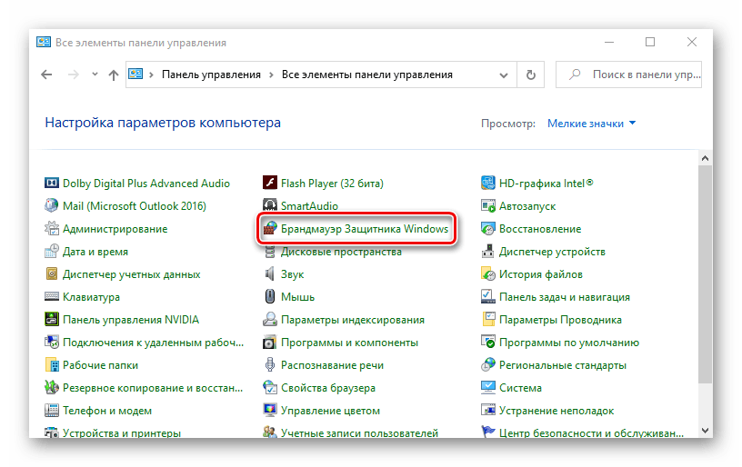Refresh the Control Panel view
742x467 pixels.
click(x=531, y=75)
